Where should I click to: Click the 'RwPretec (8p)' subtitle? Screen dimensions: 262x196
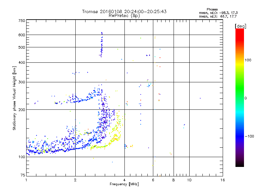tap(124, 16)
